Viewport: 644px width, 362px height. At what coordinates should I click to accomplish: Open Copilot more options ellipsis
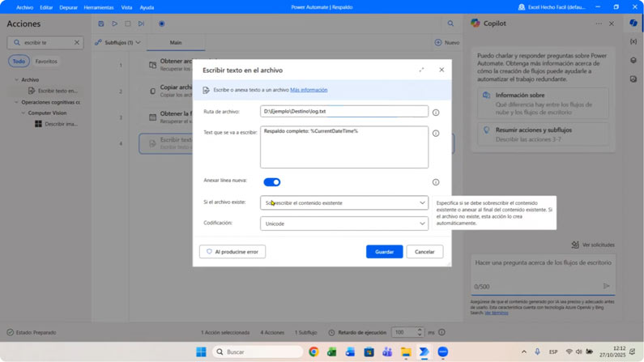click(599, 23)
